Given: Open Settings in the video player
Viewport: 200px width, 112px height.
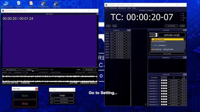Looking at the screenshot, I should pos(29,70).
